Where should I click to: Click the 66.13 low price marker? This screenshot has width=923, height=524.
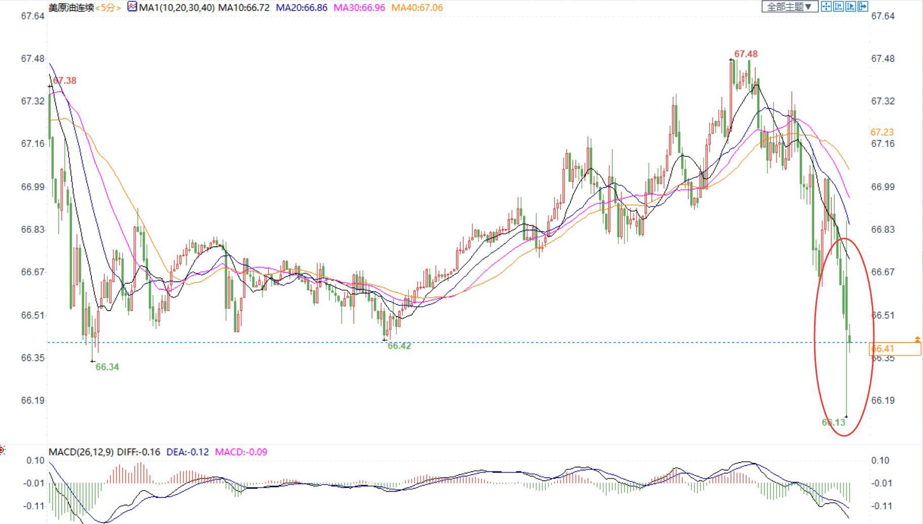834,422
